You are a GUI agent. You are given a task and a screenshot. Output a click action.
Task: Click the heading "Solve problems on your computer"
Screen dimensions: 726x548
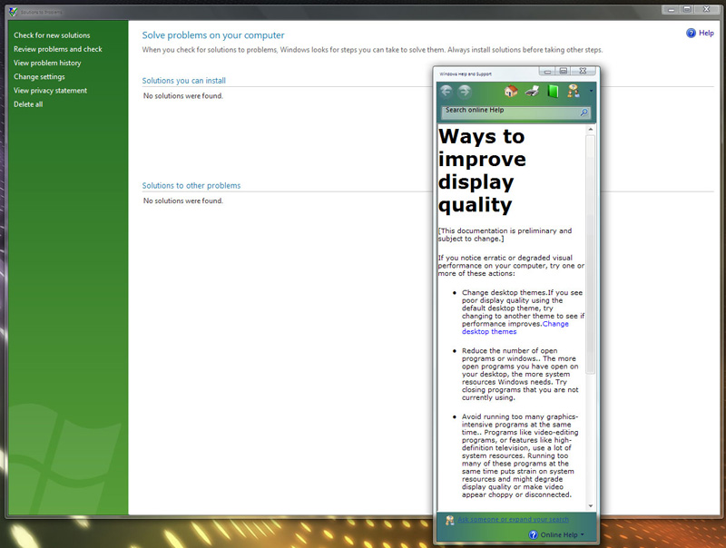pyautogui.click(x=213, y=35)
